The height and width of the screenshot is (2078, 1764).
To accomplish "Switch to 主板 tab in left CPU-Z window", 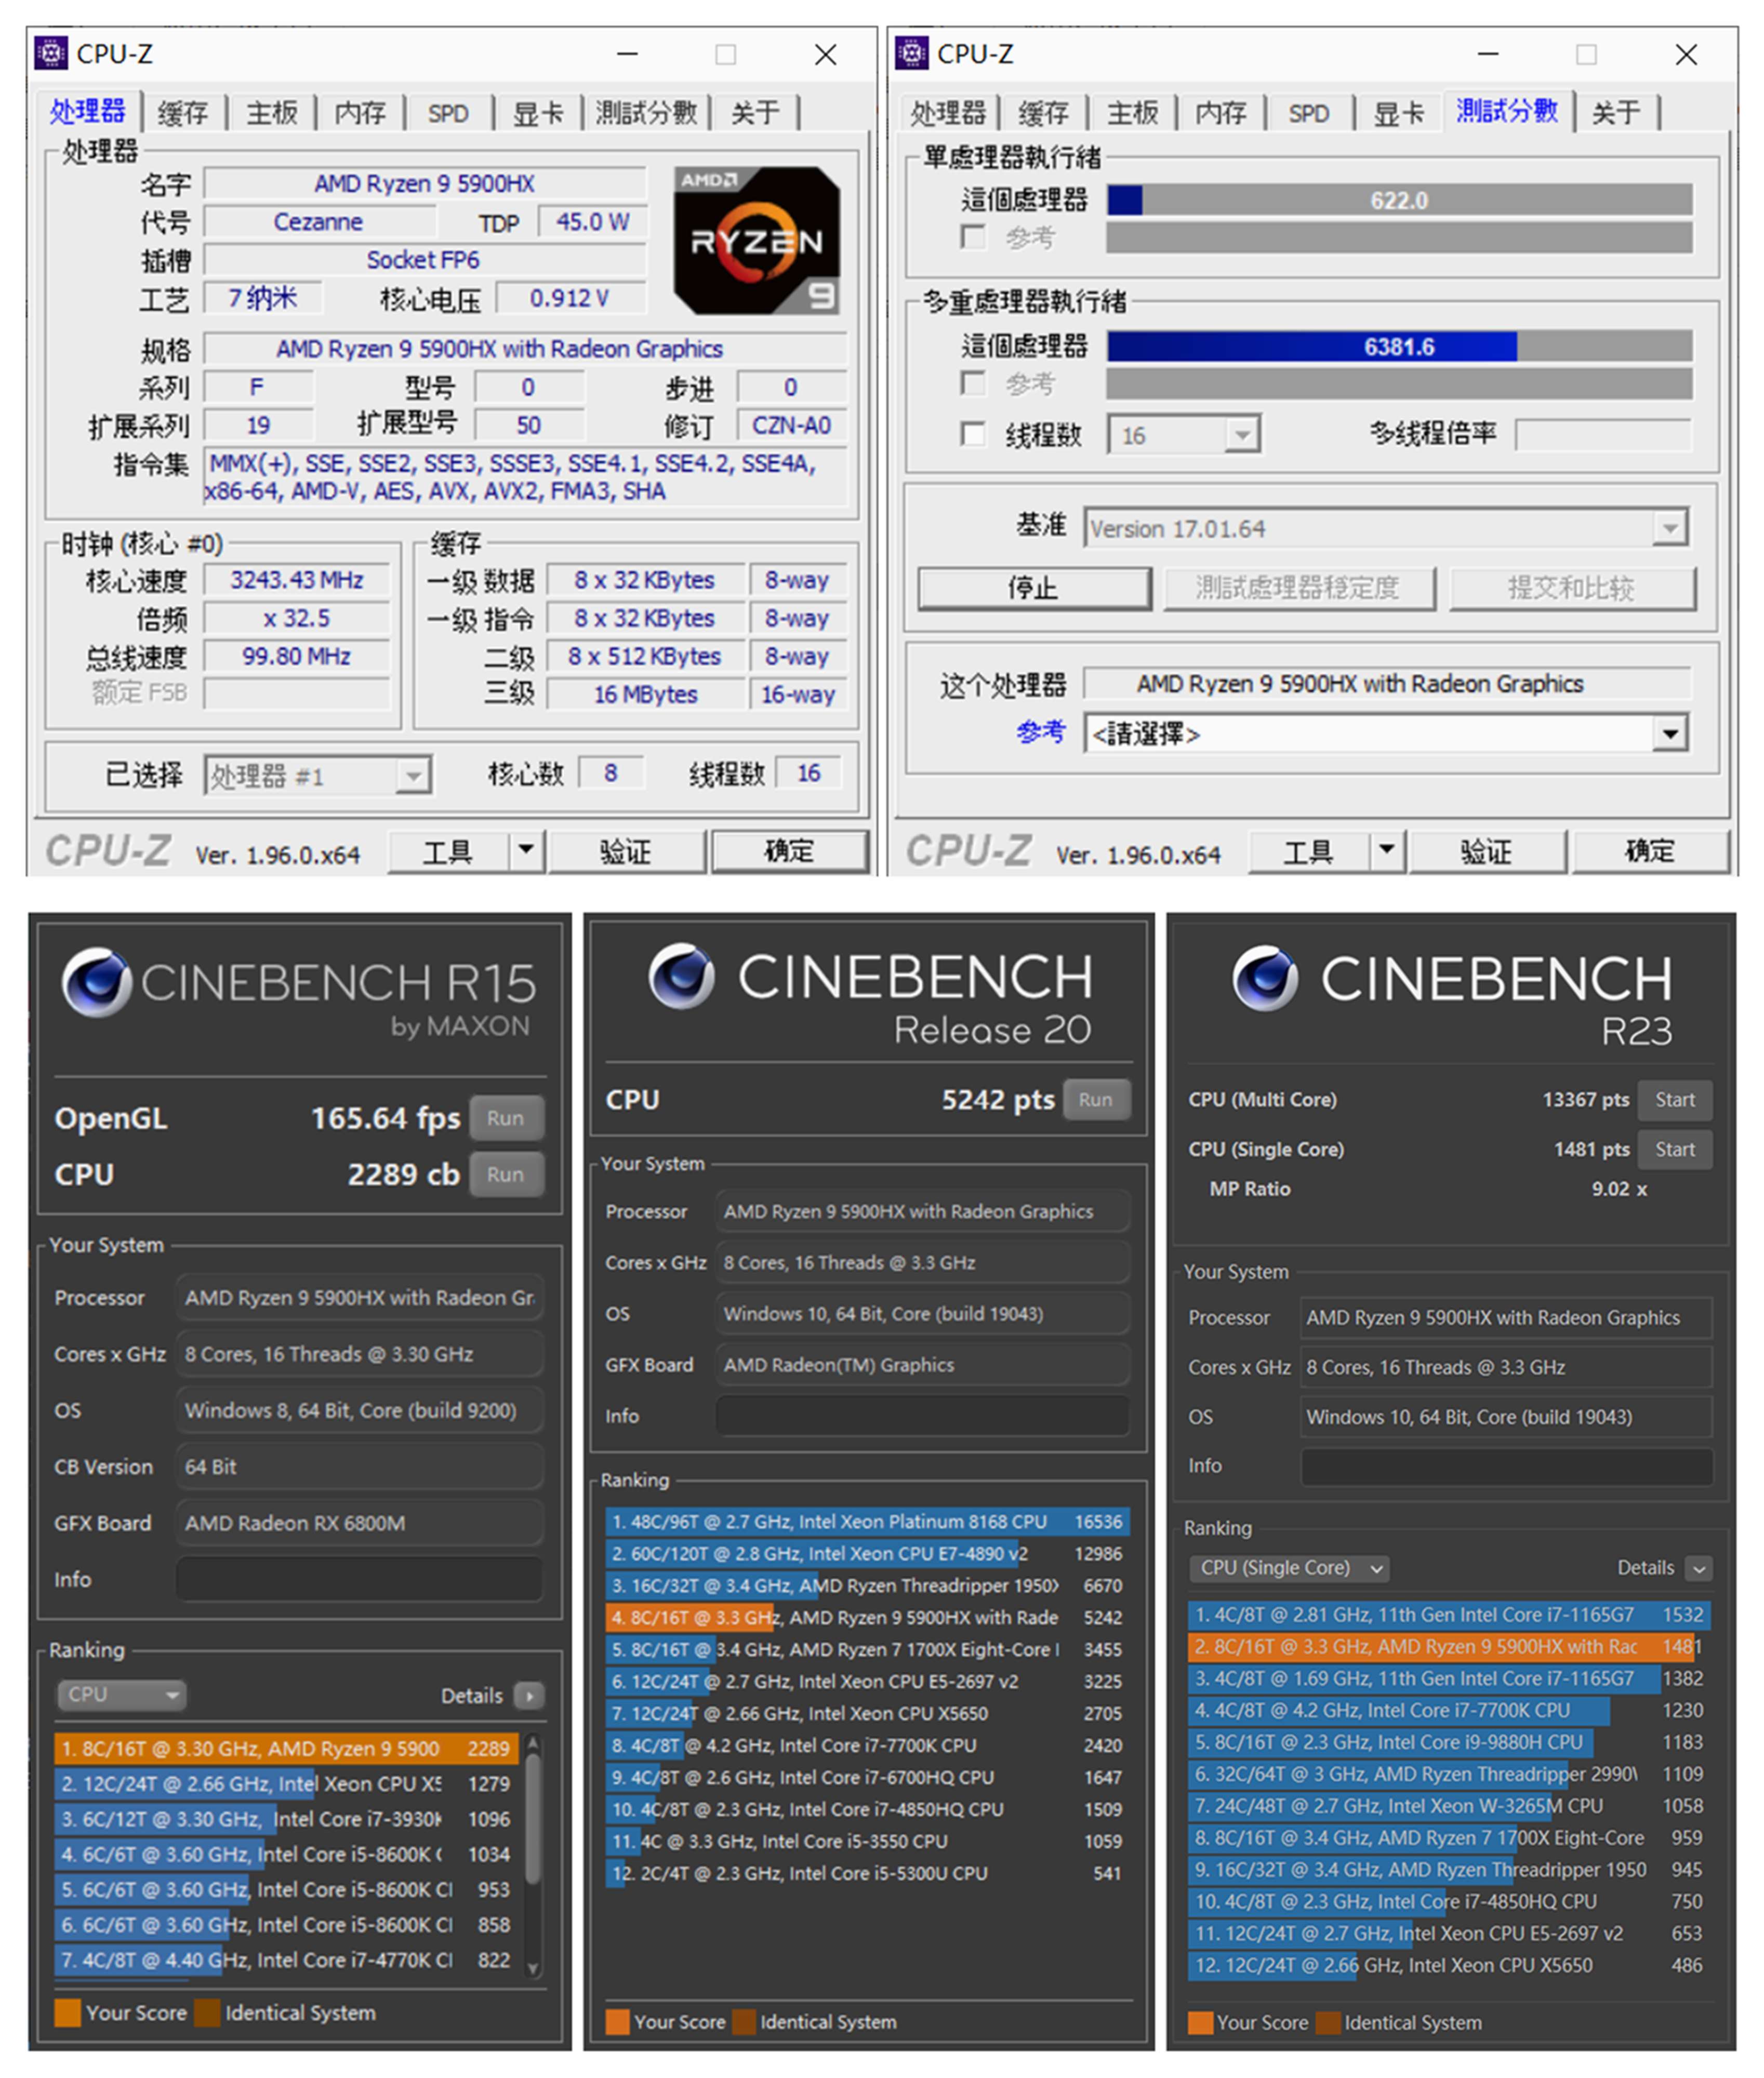I will click(272, 113).
